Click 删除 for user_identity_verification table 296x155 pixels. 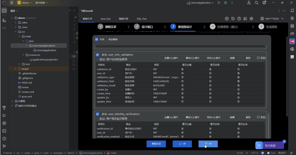pyautogui.click(x=248, y=117)
